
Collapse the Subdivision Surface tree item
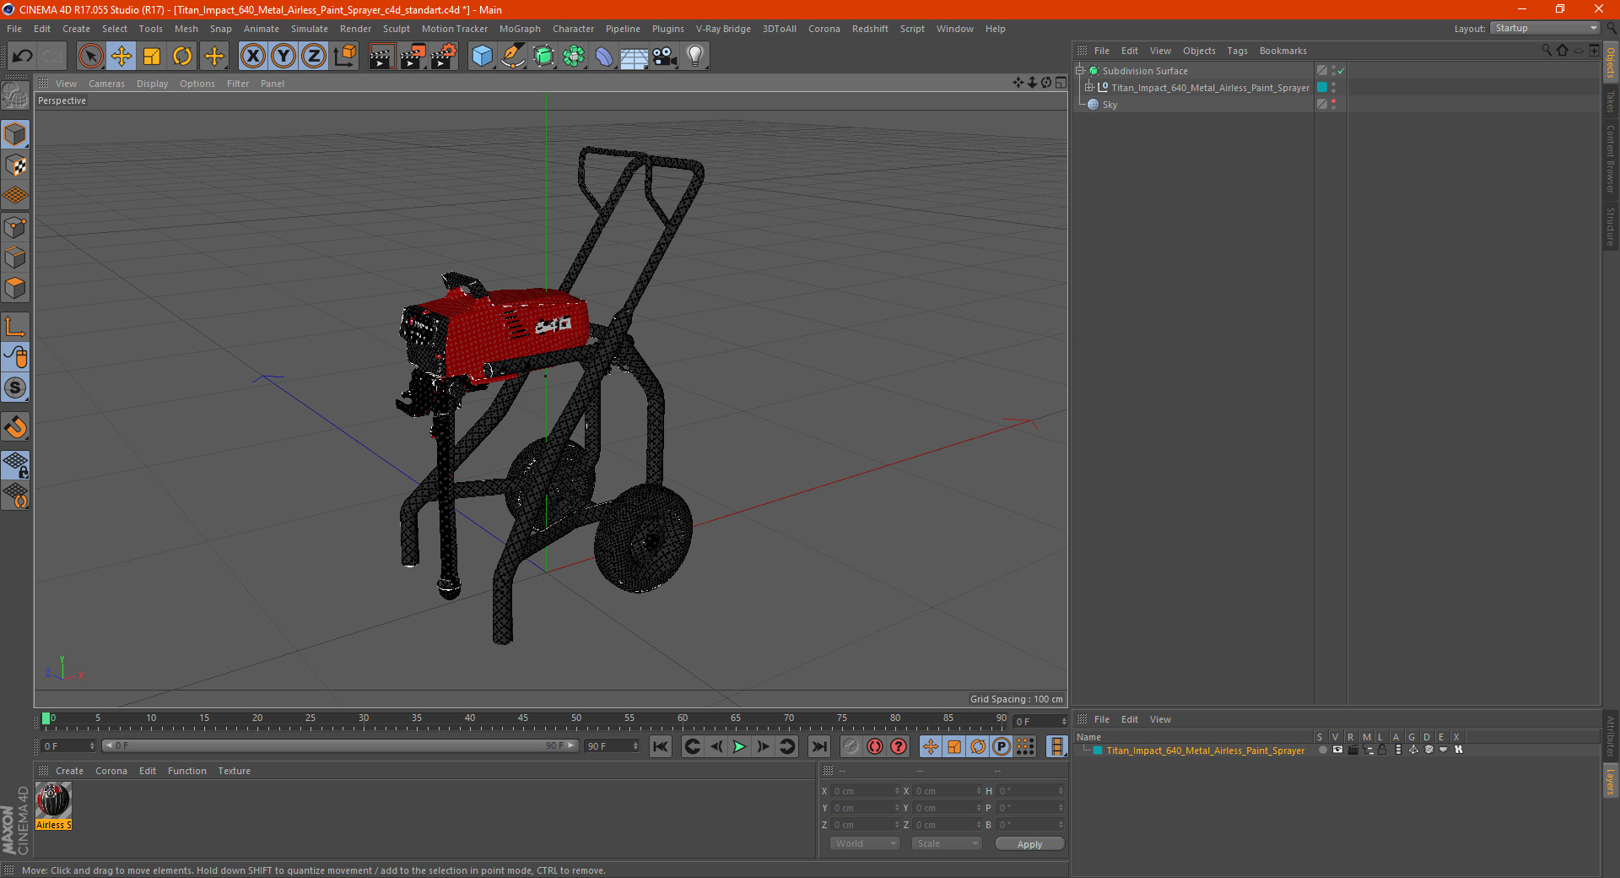click(x=1080, y=71)
